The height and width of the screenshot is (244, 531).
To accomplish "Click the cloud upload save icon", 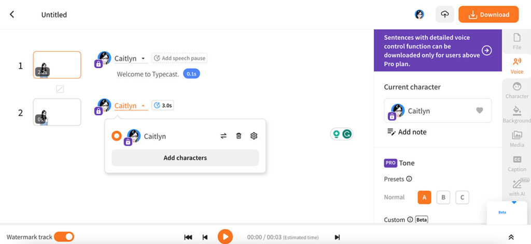I will (x=444, y=14).
